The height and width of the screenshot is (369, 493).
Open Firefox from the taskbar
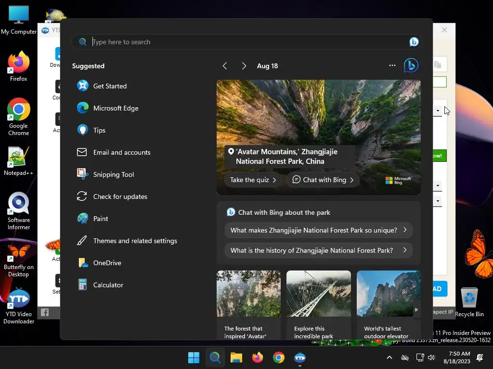click(x=258, y=357)
